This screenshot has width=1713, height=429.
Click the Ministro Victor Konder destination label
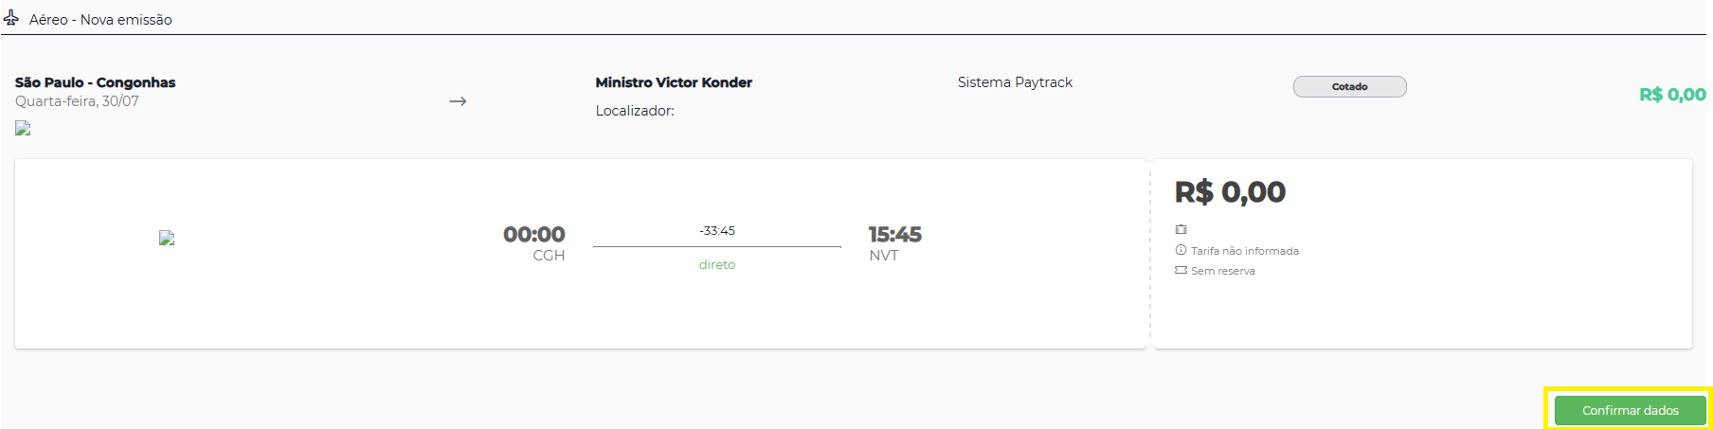[674, 82]
